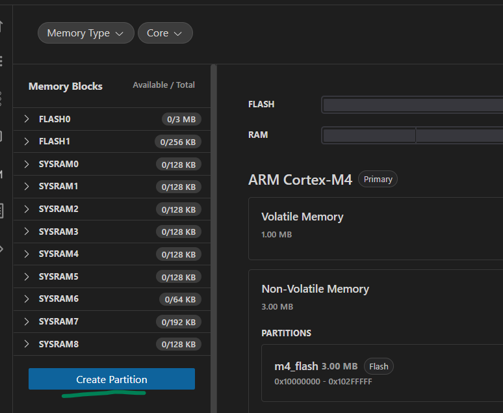Expand the FLASH1 memory block
Screen dimensions: 503x413
27,141
